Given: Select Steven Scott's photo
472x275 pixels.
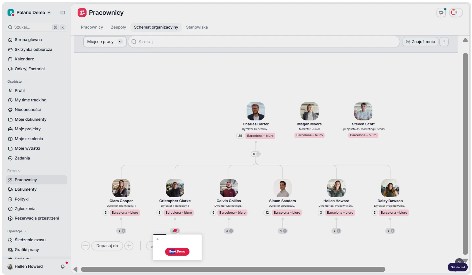Looking at the screenshot, I should 363,111.
